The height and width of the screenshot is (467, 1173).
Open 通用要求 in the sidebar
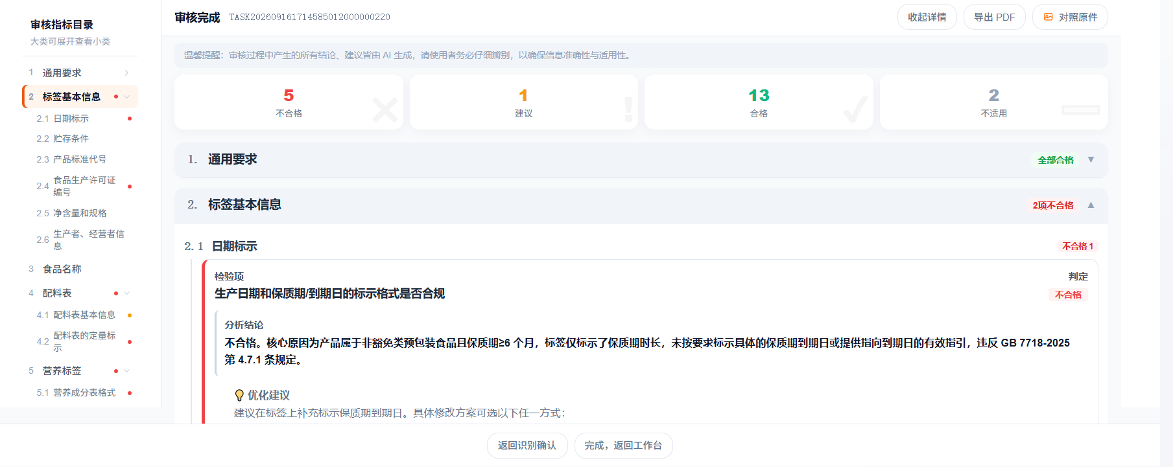pos(80,73)
